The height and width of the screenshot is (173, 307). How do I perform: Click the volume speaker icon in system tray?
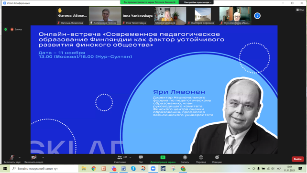tap(273, 169)
